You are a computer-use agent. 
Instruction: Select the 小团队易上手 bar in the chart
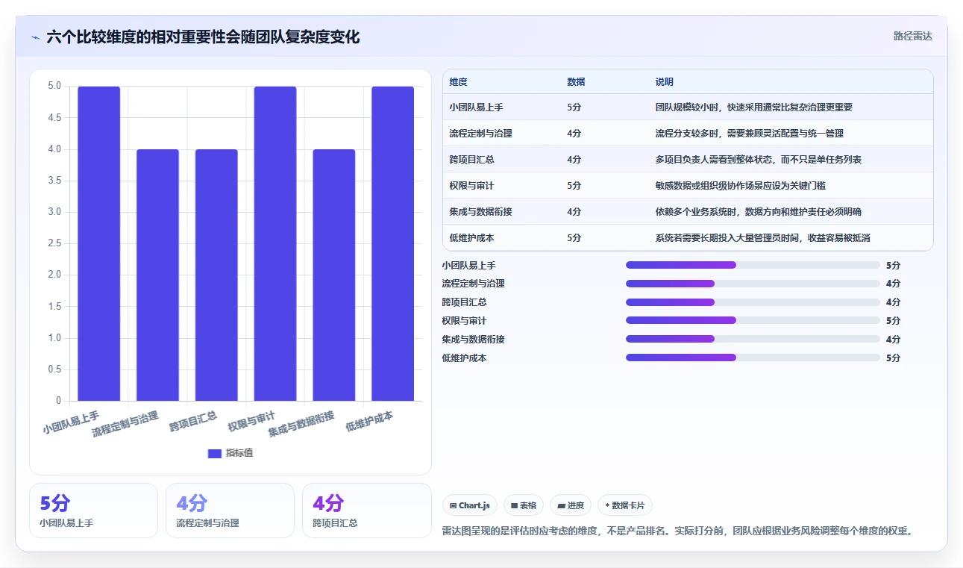coord(98,244)
